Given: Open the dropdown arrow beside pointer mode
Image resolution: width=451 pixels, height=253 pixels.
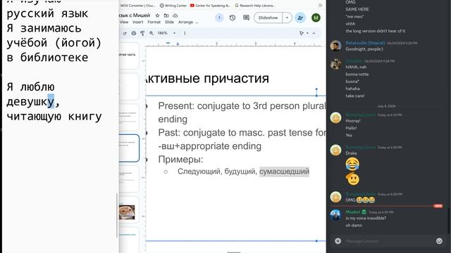Looking at the screenshot, I should (307, 33).
